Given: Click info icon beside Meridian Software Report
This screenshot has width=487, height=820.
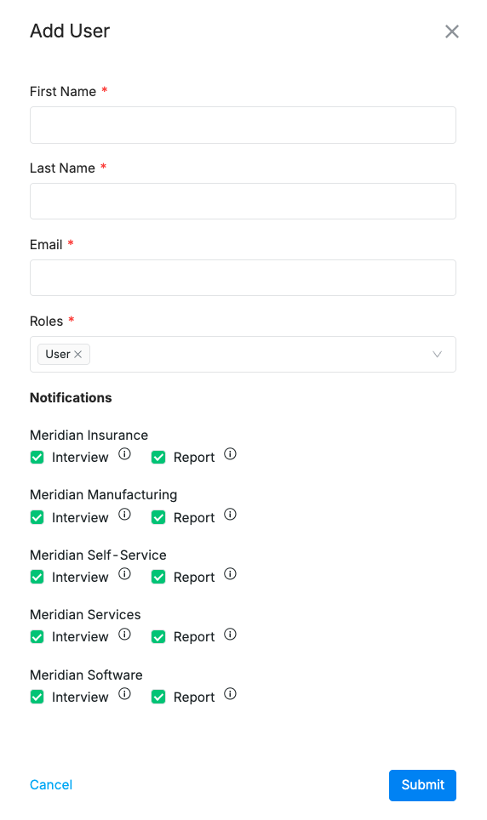Looking at the screenshot, I should click(231, 694).
